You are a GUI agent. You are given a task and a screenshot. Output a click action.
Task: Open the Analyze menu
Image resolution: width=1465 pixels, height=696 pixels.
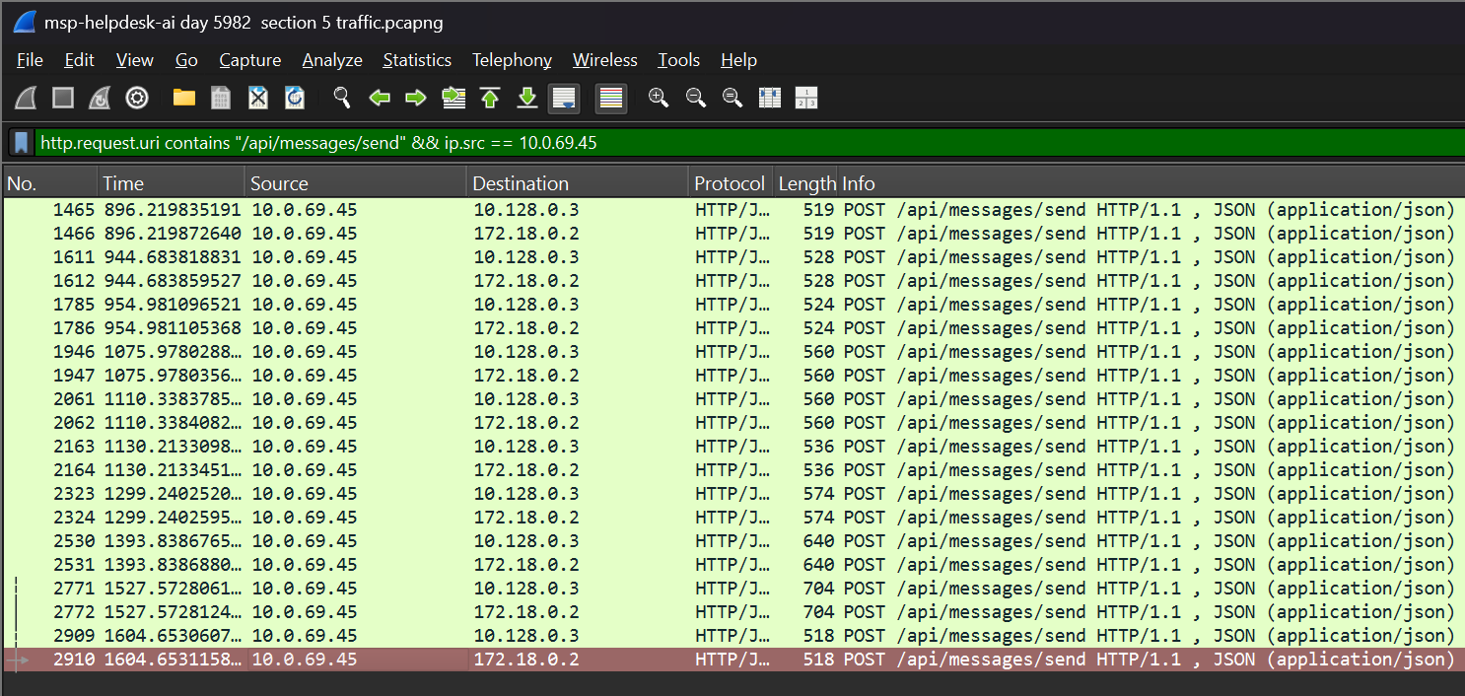331,60
